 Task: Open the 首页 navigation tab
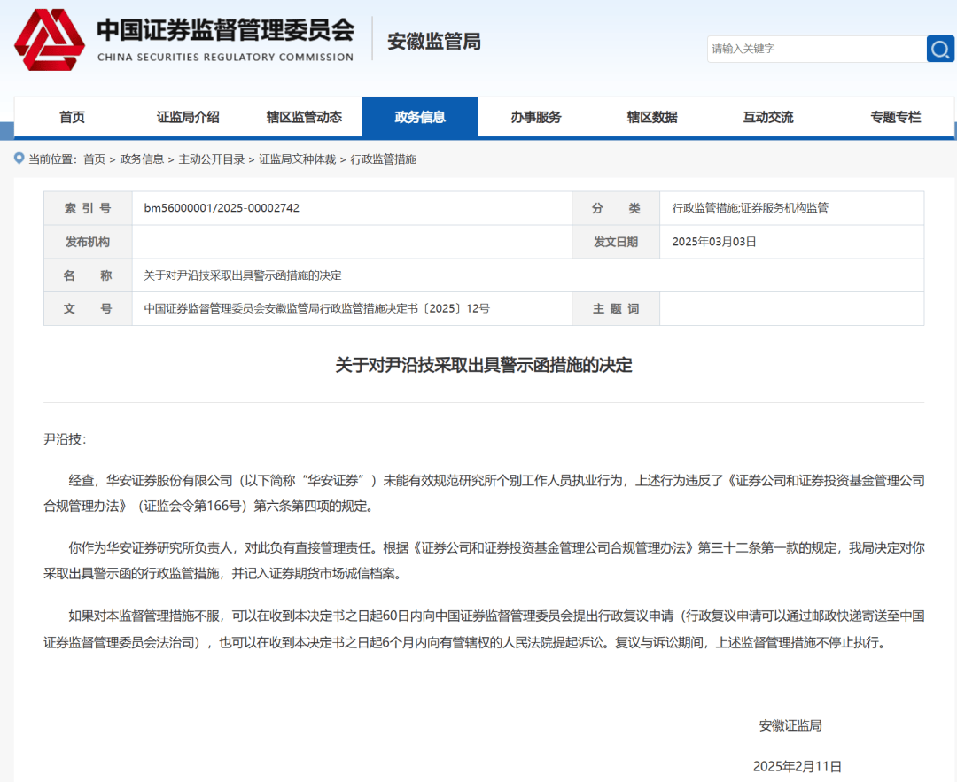click(x=72, y=117)
